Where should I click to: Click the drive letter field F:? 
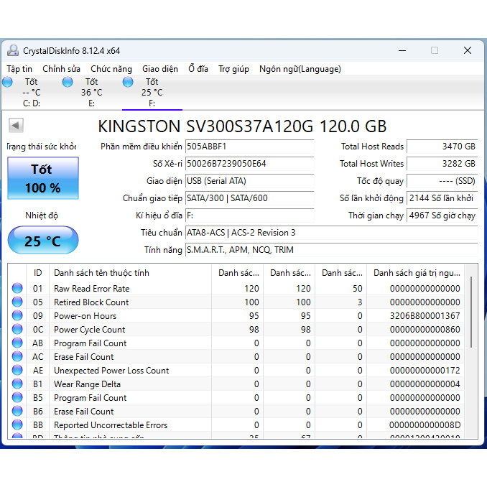(250, 215)
